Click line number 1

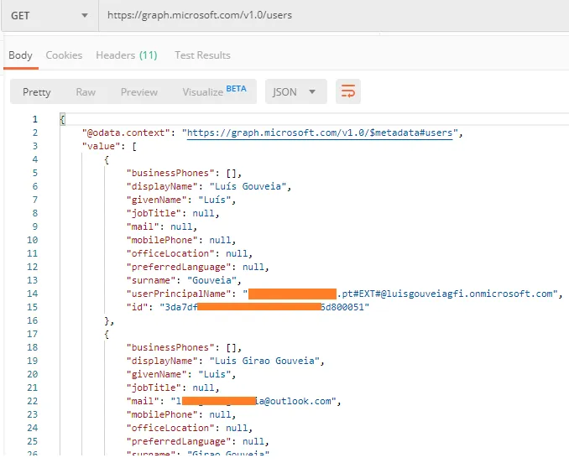click(35, 119)
